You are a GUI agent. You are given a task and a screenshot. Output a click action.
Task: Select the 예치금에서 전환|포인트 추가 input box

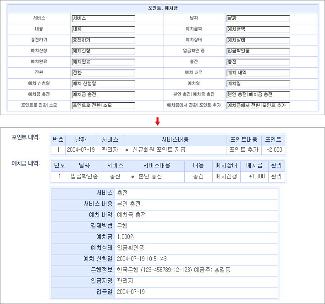(258, 105)
